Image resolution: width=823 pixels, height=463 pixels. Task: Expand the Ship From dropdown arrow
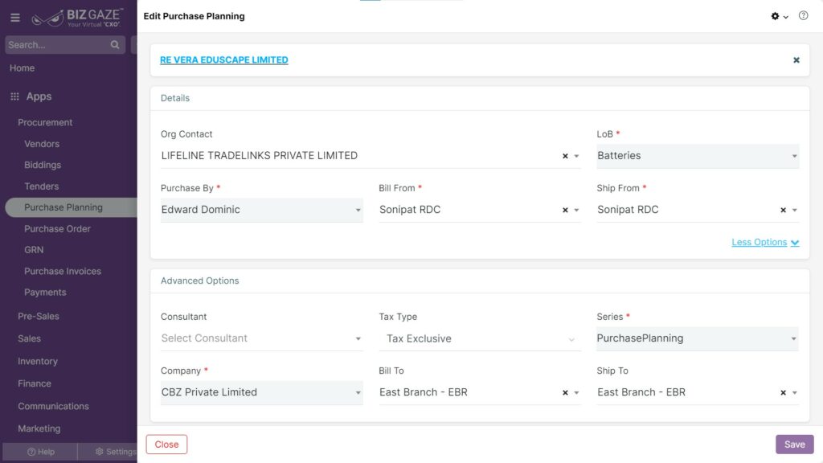(x=795, y=210)
